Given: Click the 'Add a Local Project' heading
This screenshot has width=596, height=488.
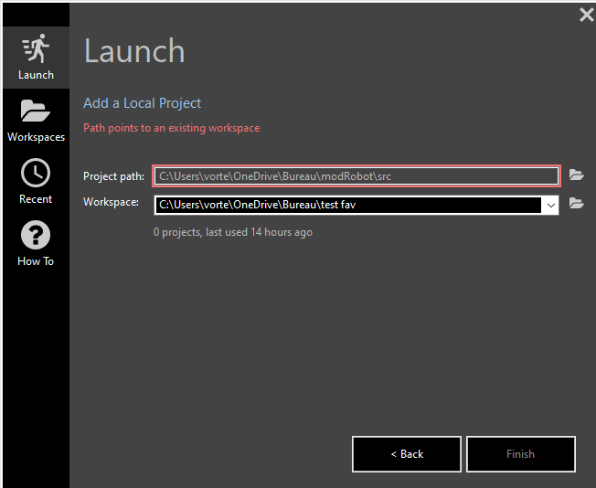Looking at the screenshot, I should pos(142,103).
